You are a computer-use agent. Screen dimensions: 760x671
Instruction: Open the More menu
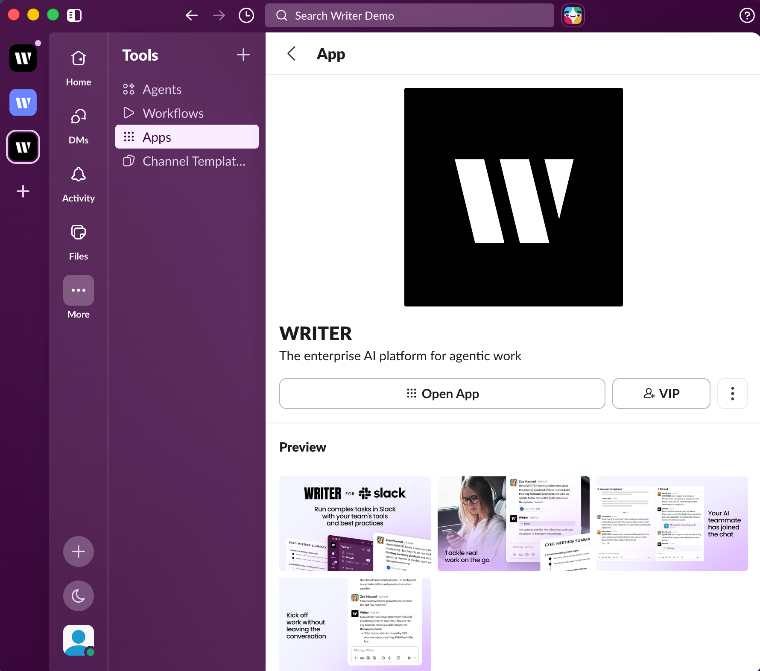pyautogui.click(x=79, y=297)
